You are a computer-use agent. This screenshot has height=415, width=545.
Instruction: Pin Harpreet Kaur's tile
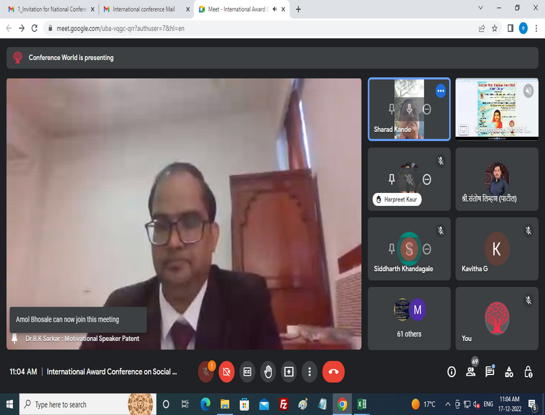point(392,179)
